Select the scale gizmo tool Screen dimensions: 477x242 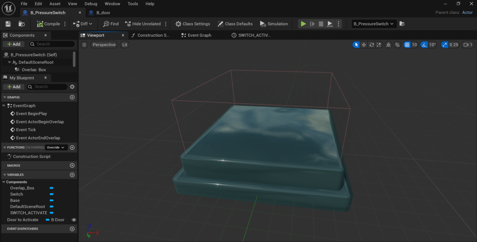pos(379,45)
